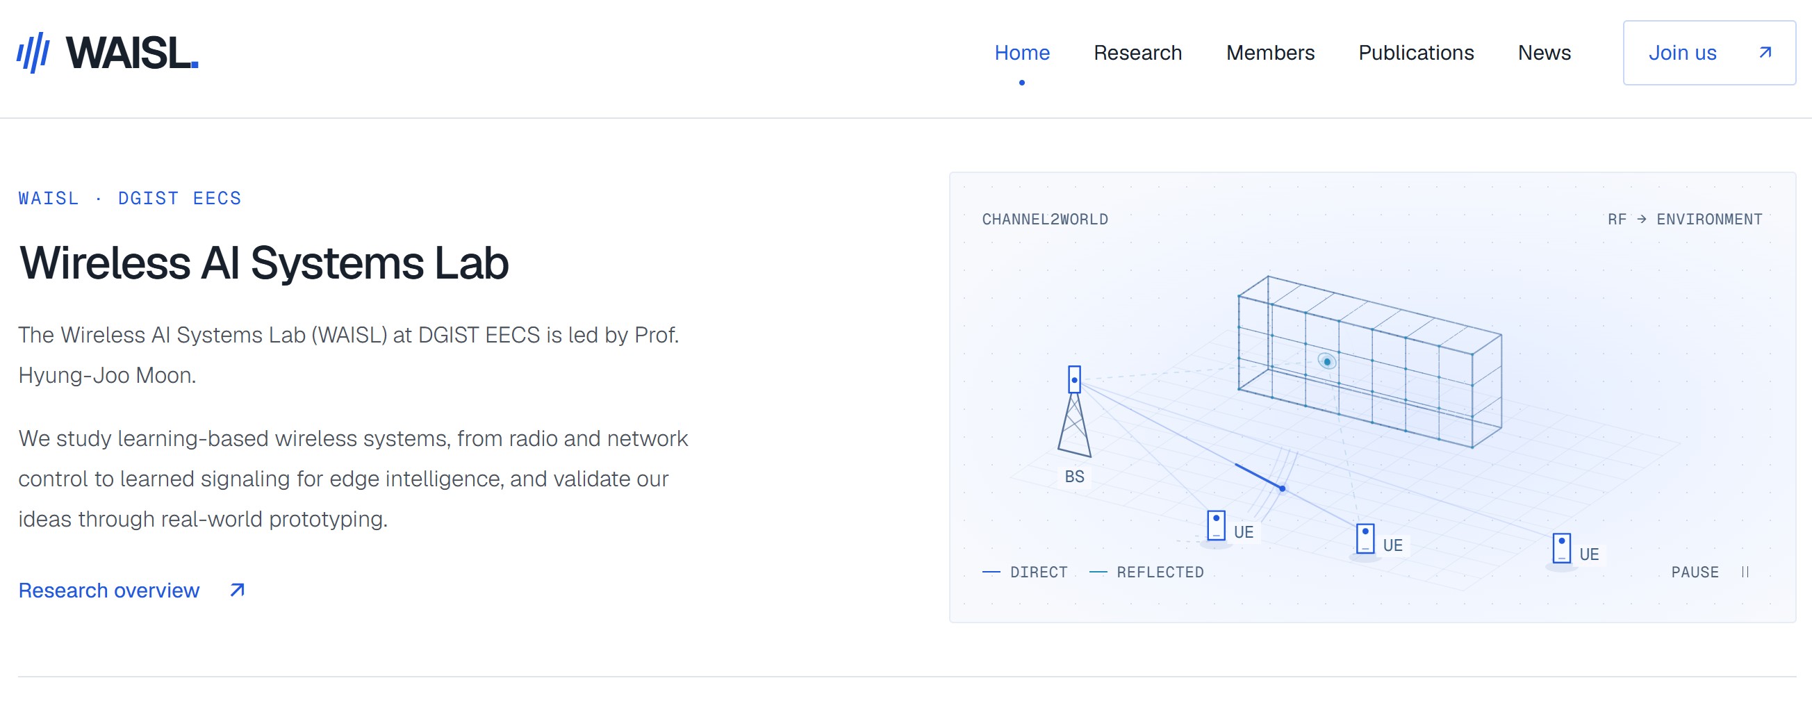The image size is (1812, 717).
Task: Click the WAISL · DGIST EECS tagline
Action: [129, 199]
